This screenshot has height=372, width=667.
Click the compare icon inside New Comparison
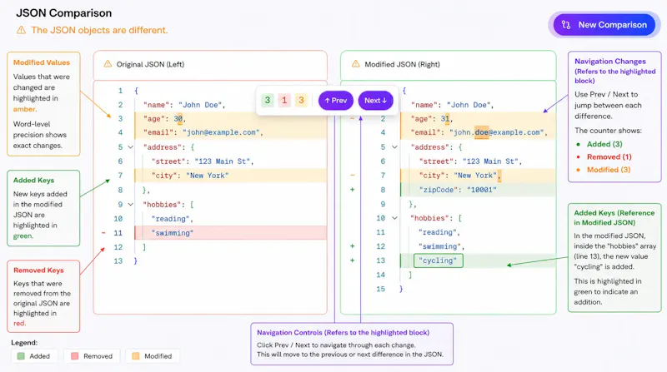coord(566,25)
